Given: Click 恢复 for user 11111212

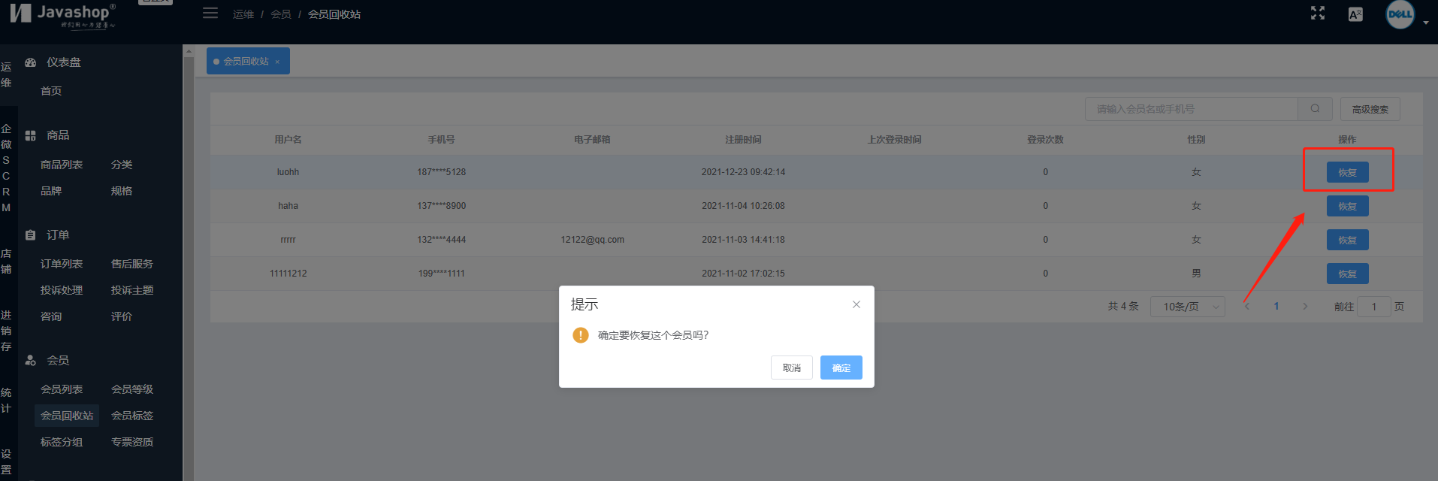Looking at the screenshot, I should (x=1347, y=274).
